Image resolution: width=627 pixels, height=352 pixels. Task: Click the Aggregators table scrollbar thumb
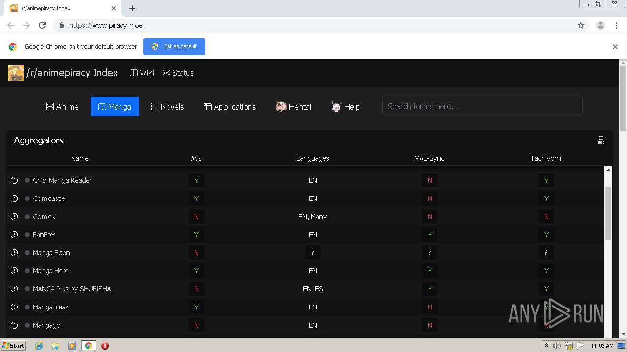(x=608, y=213)
